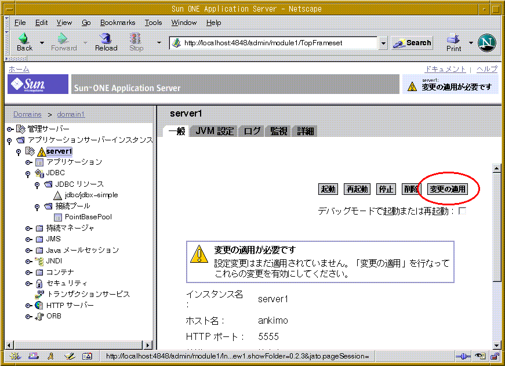Click the Forward navigation icon

coord(63,38)
